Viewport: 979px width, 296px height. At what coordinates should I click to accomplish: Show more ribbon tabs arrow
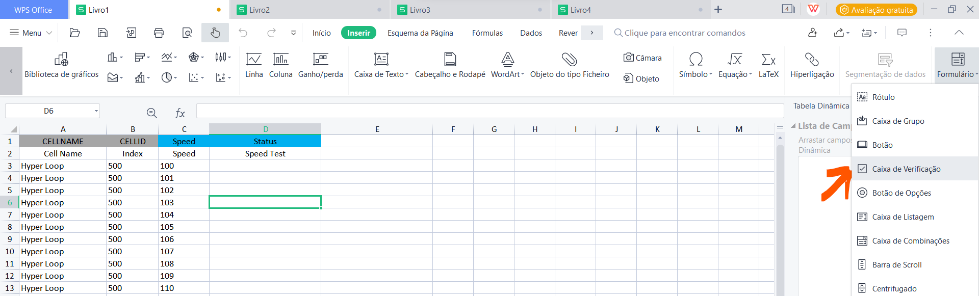coord(591,33)
